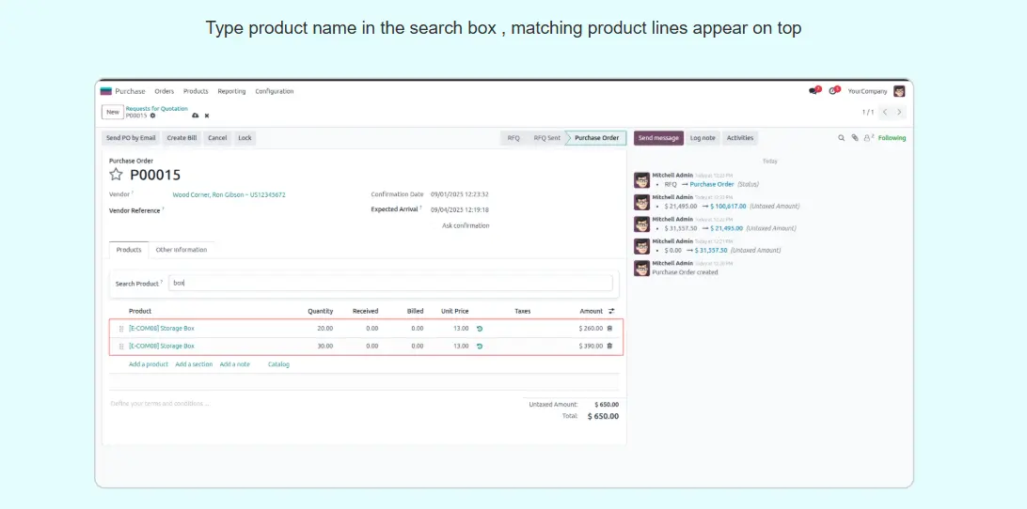Mark order P00015 as favorite with star

pos(117,175)
